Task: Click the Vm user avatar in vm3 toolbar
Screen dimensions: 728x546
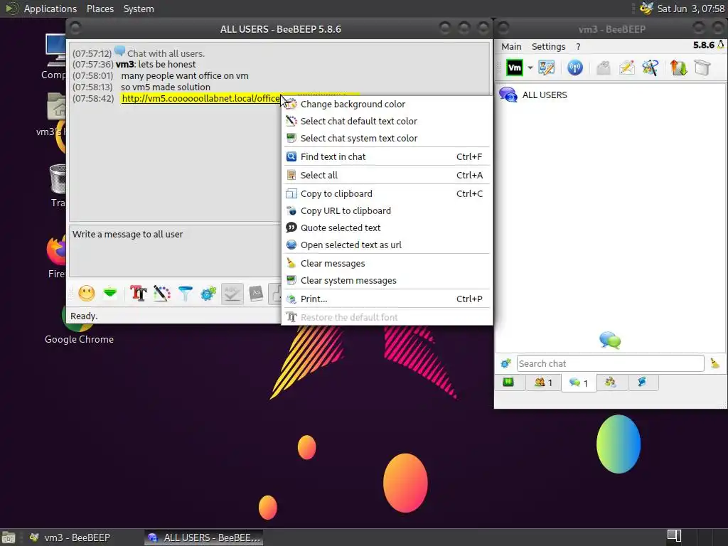Action: coord(515,68)
